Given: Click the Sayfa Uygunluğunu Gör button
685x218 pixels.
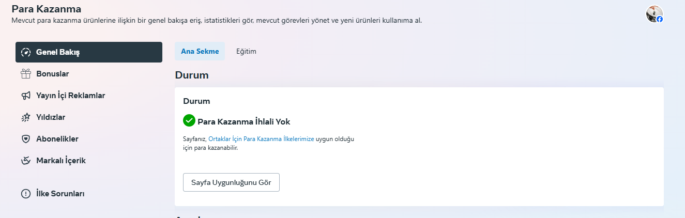Looking at the screenshot, I should (x=231, y=182).
